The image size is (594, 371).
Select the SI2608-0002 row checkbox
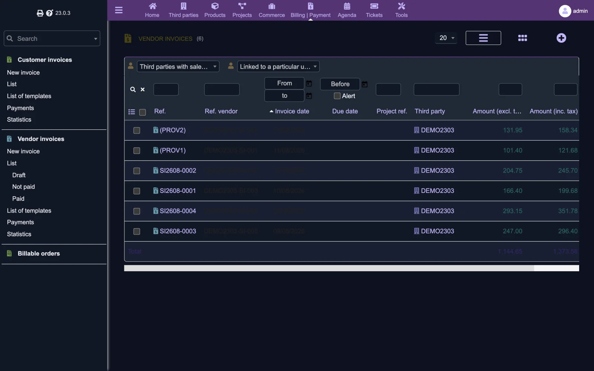point(137,171)
